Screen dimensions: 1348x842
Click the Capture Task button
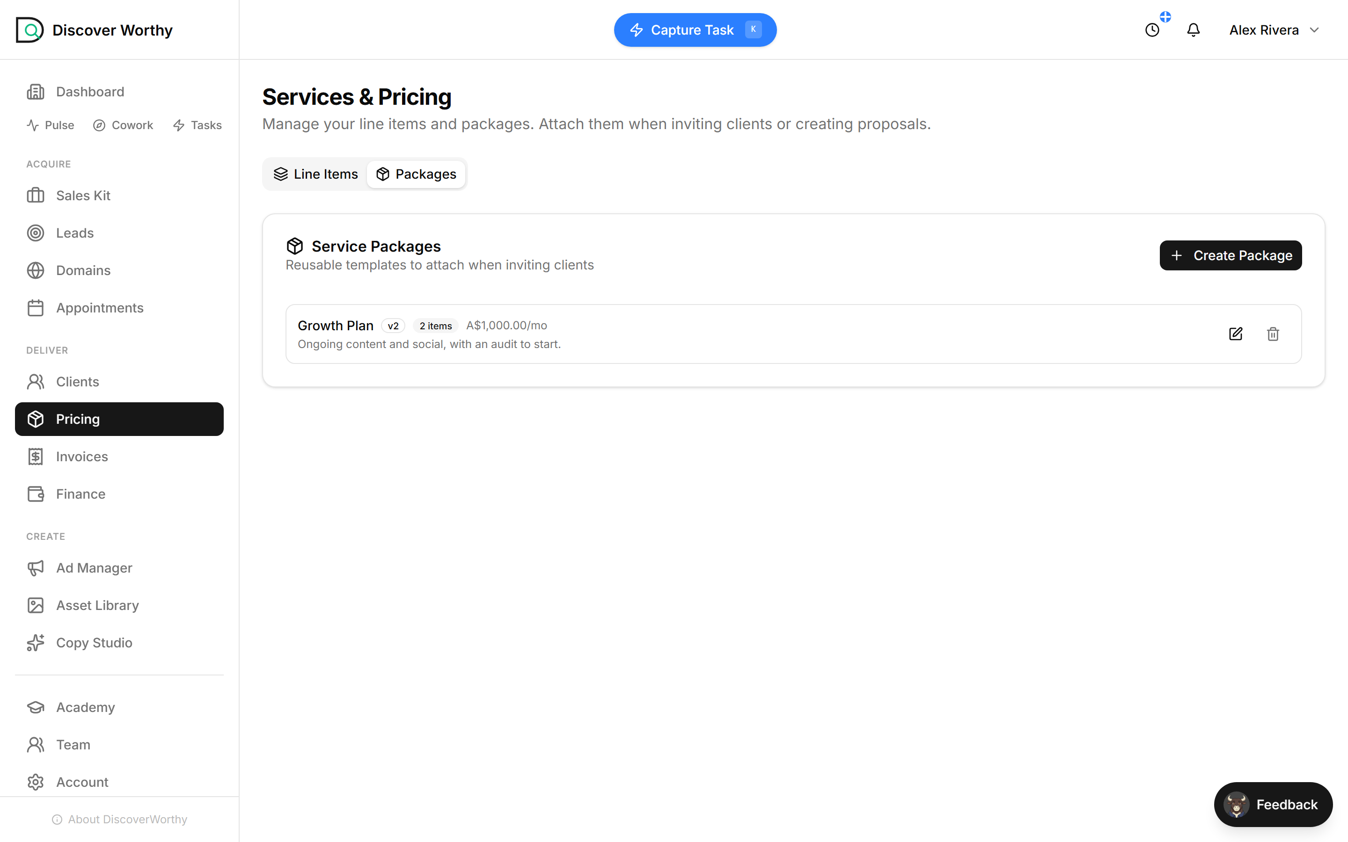695,30
